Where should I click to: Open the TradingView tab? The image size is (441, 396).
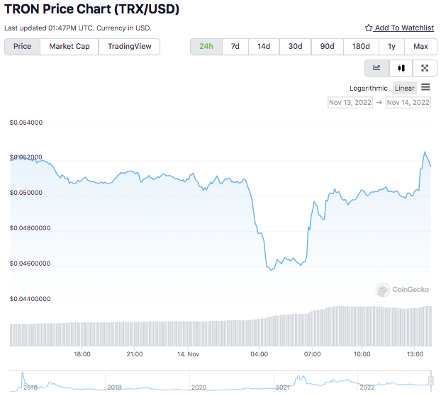coord(129,46)
